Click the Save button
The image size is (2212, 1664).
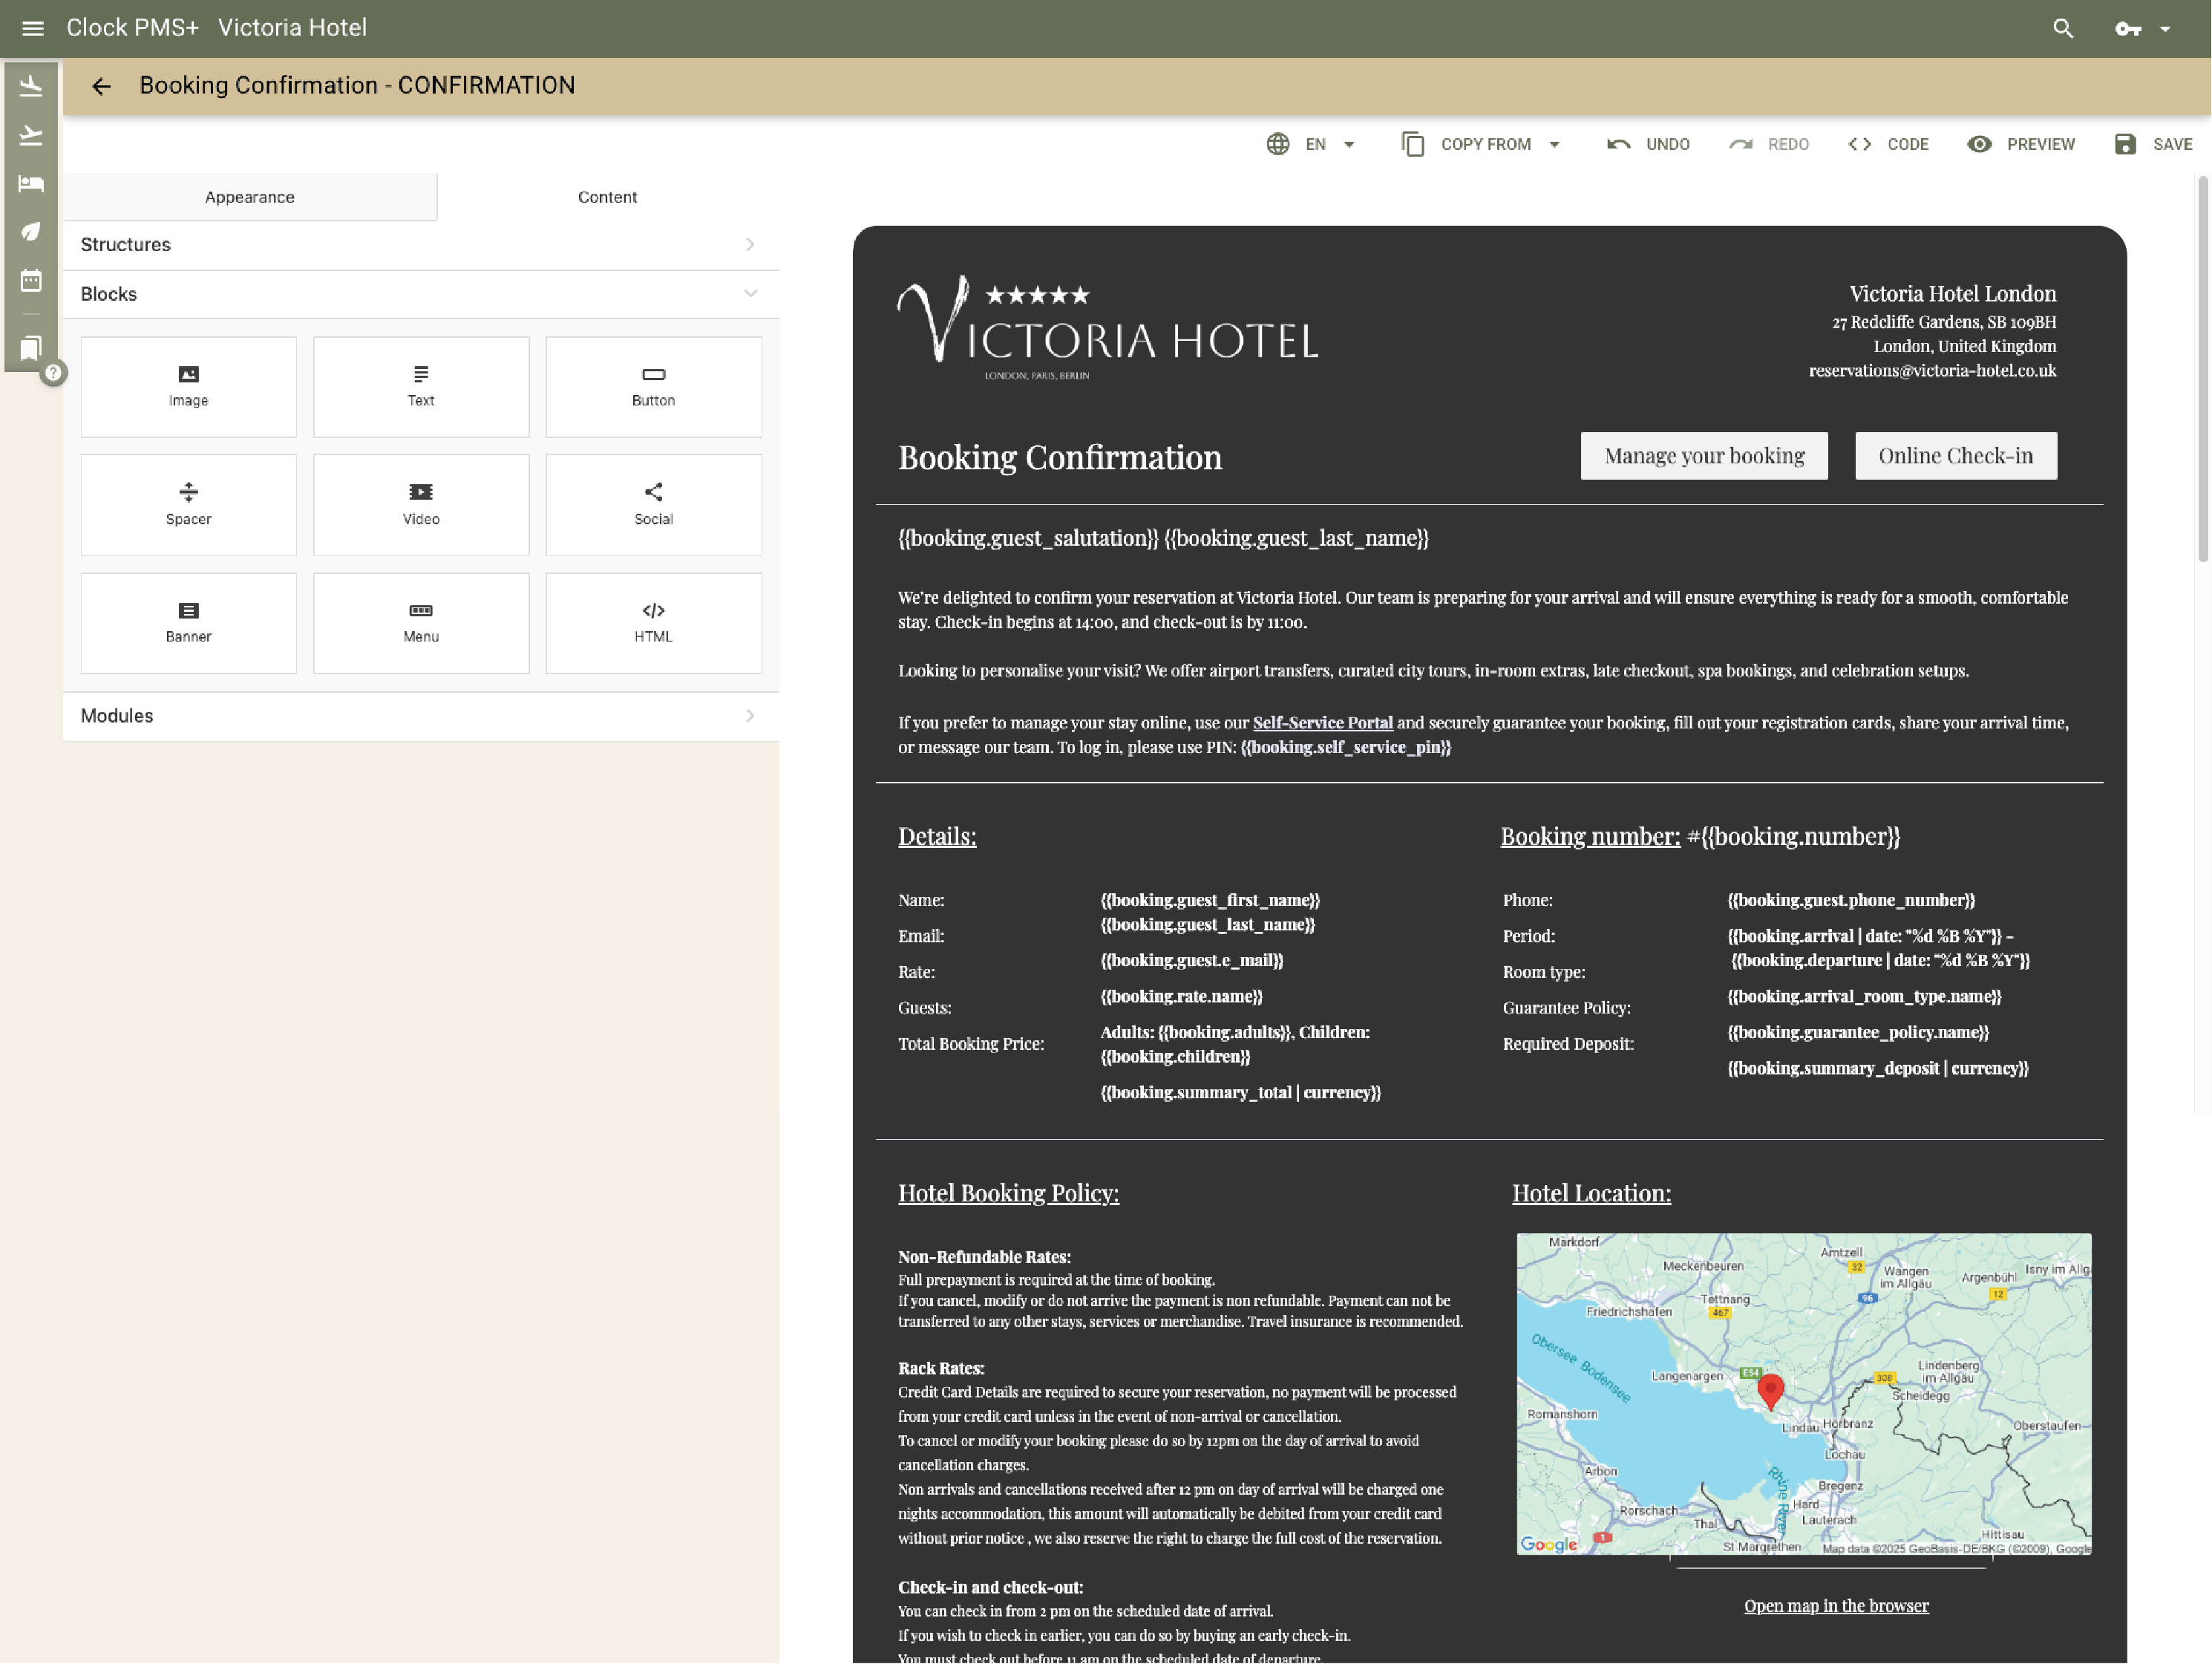2153,144
